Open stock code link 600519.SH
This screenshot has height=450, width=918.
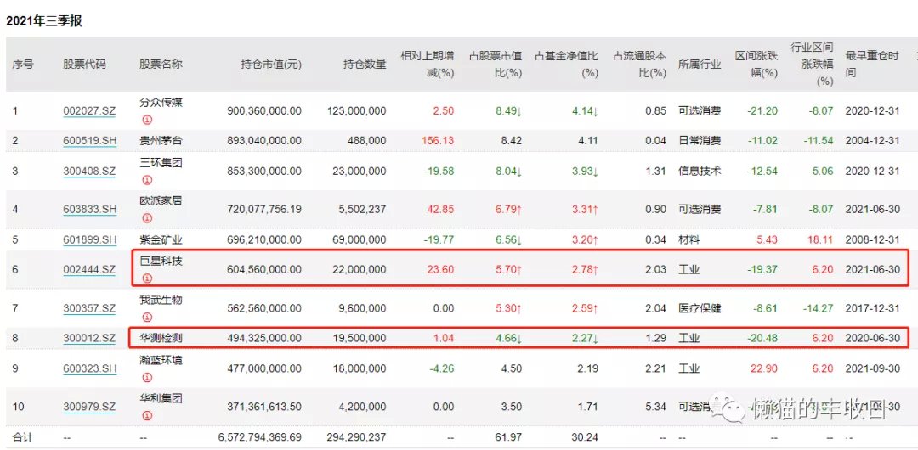click(x=89, y=141)
